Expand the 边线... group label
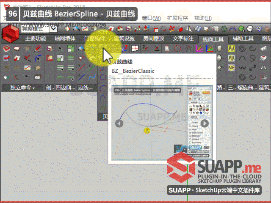Image resolution: width=271 pixels, height=203 pixels. coord(85,88)
